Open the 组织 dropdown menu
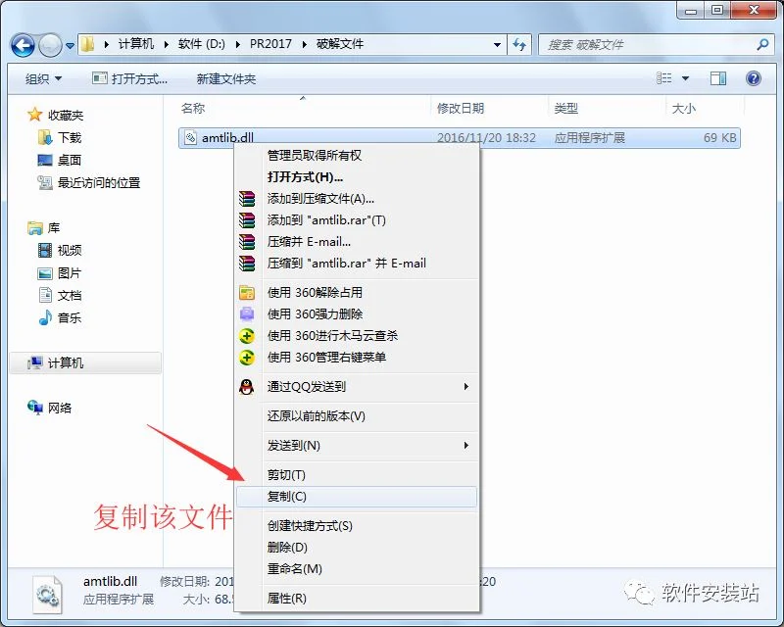 click(x=43, y=78)
